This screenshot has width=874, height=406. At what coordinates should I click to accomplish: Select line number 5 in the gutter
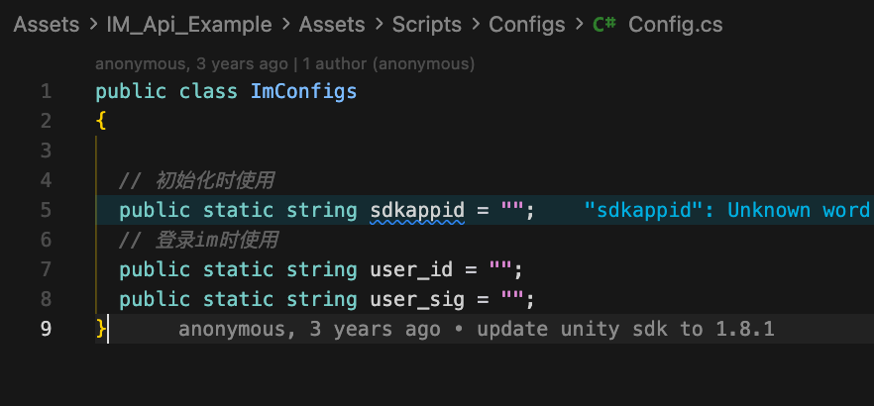tap(46, 210)
